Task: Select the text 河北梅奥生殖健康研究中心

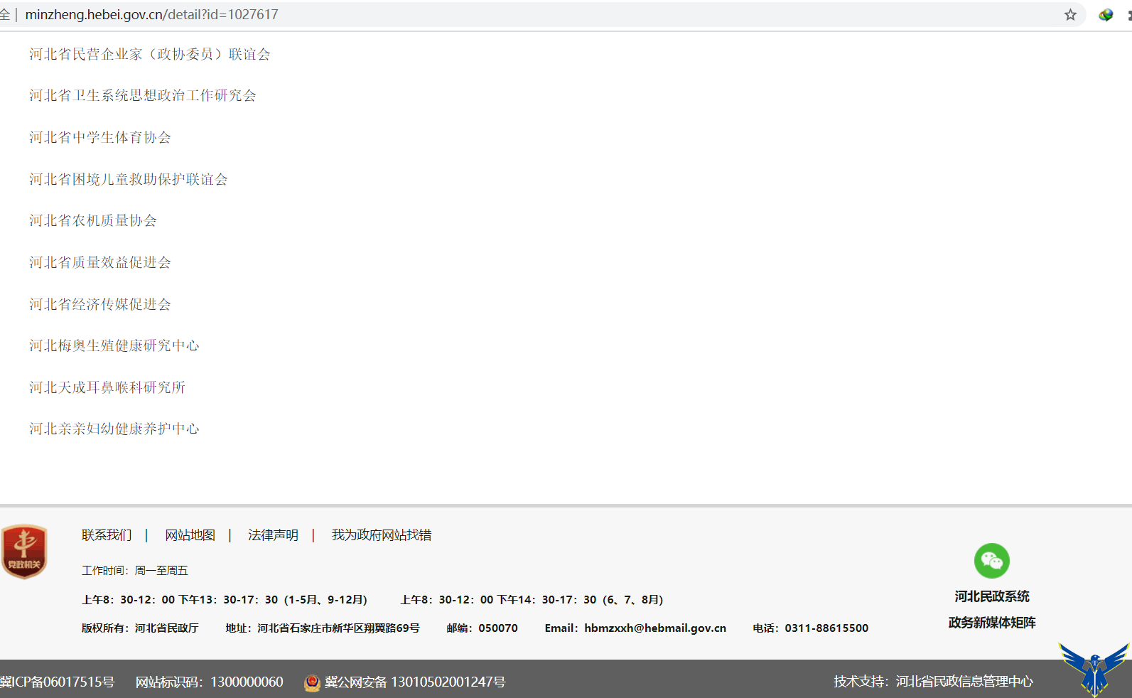Action: [114, 346]
